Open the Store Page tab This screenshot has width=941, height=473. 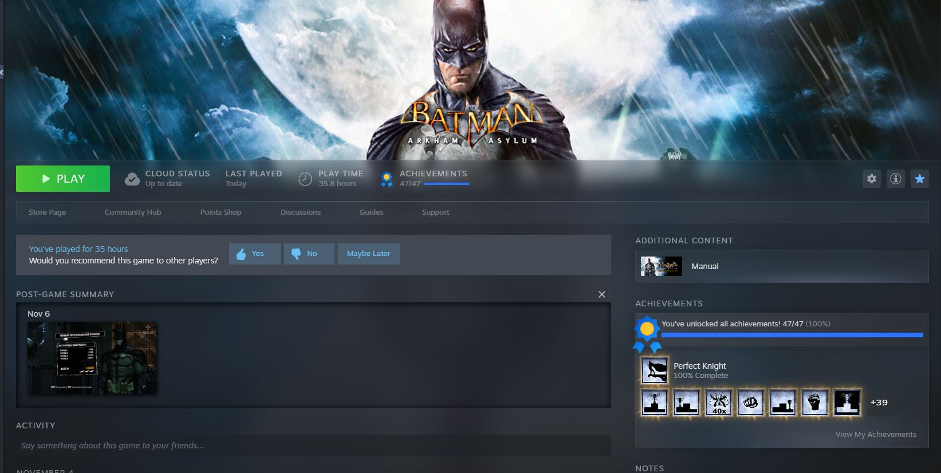[47, 212]
